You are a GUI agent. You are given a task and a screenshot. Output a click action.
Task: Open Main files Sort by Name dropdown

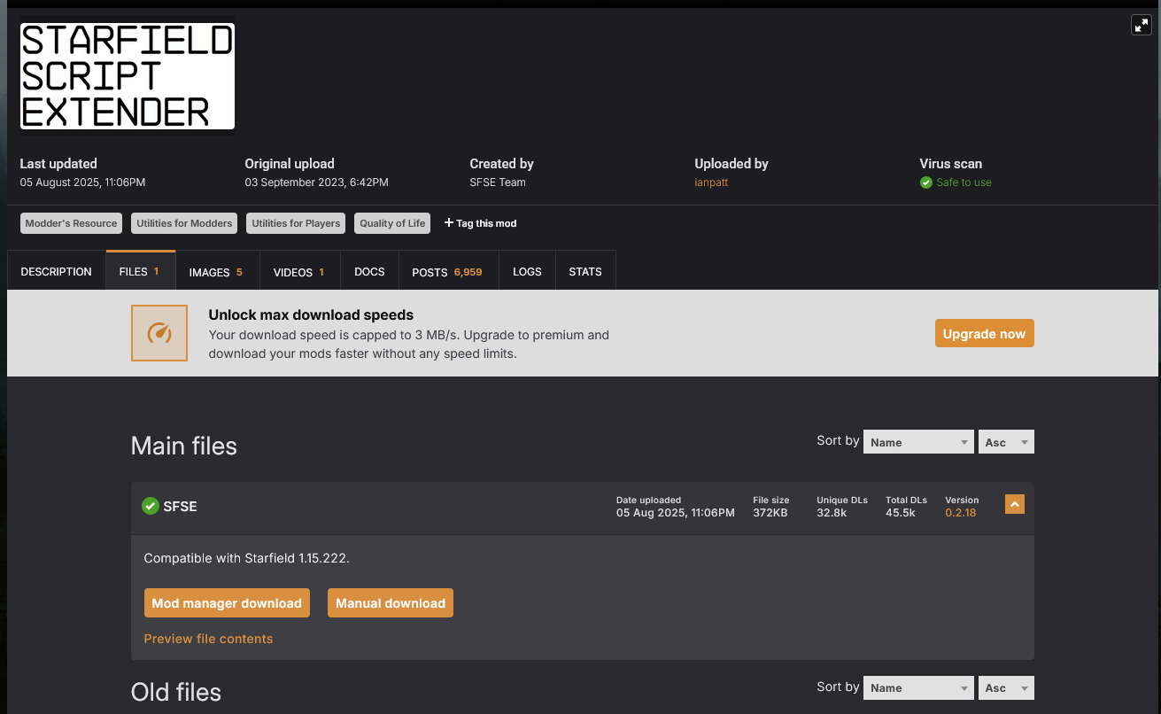(918, 442)
